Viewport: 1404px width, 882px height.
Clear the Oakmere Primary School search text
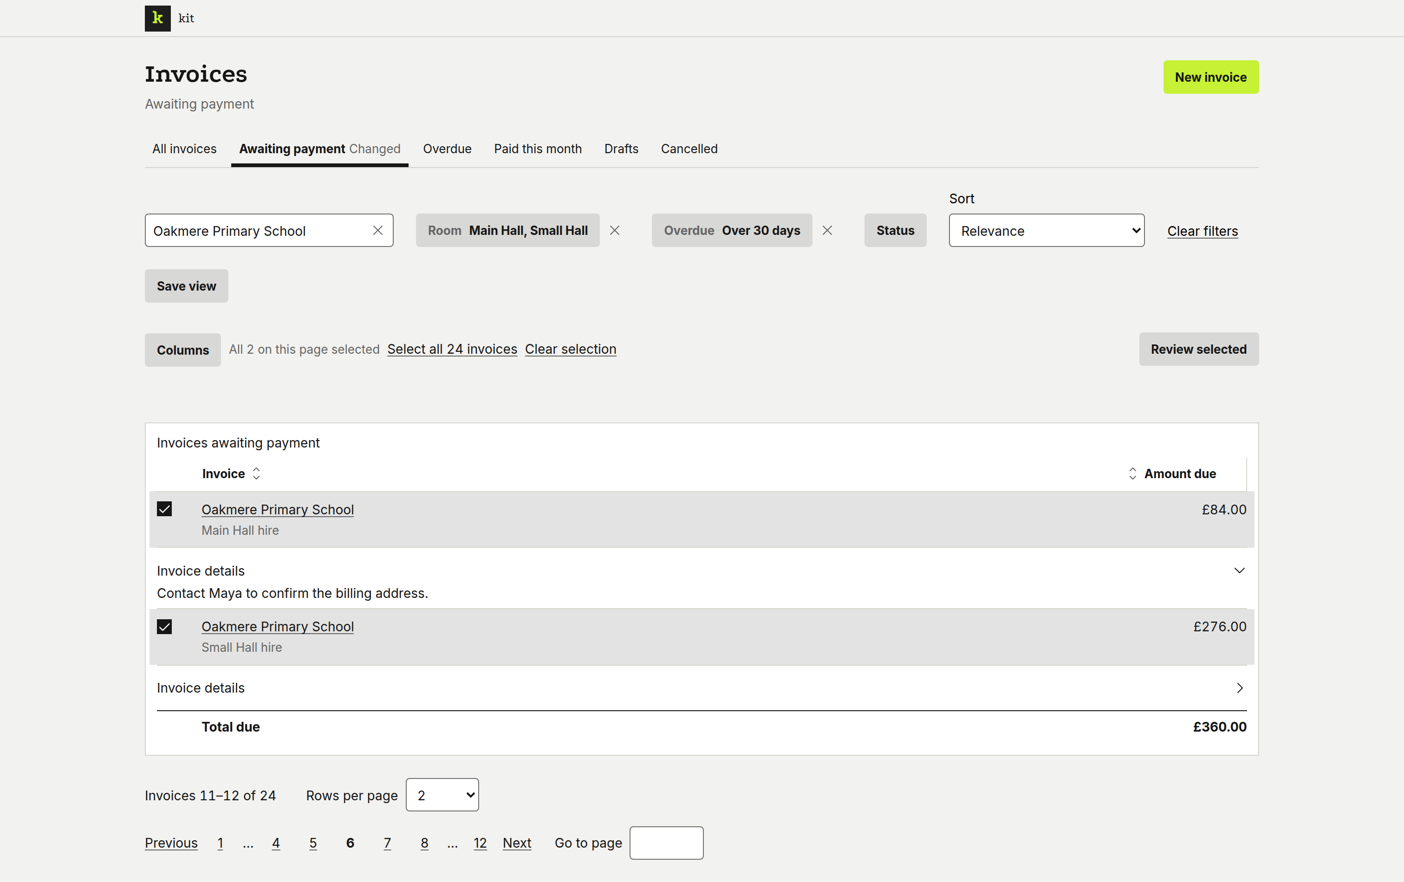tap(378, 230)
